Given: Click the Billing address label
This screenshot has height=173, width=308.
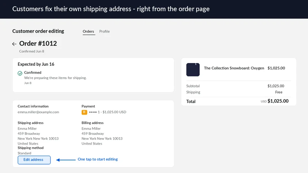Looking at the screenshot, I should 92,123.
